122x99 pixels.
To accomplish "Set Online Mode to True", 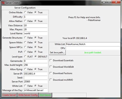I will coord(36,12).
